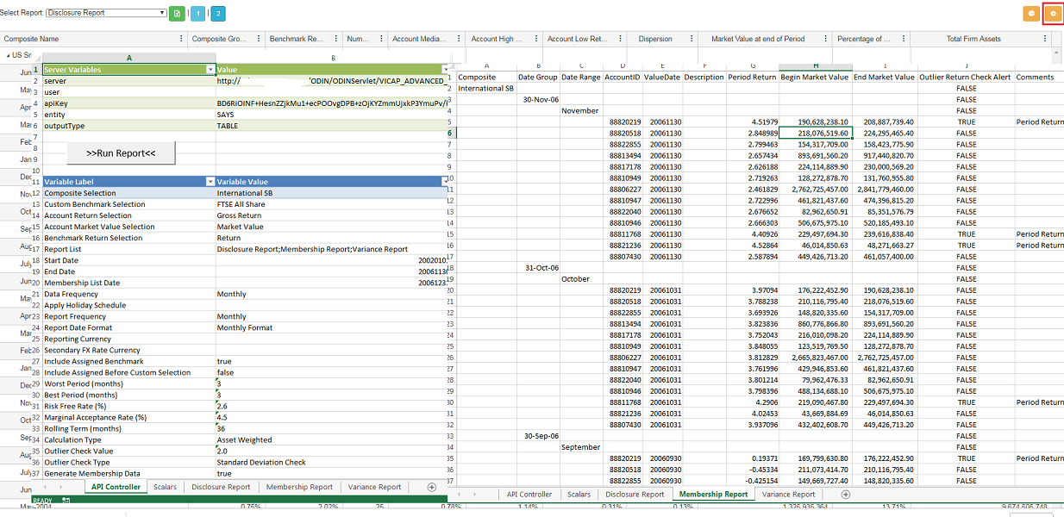Open the Variable Label filter dropdown
The height and width of the screenshot is (517, 1064).
pos(210,182)
